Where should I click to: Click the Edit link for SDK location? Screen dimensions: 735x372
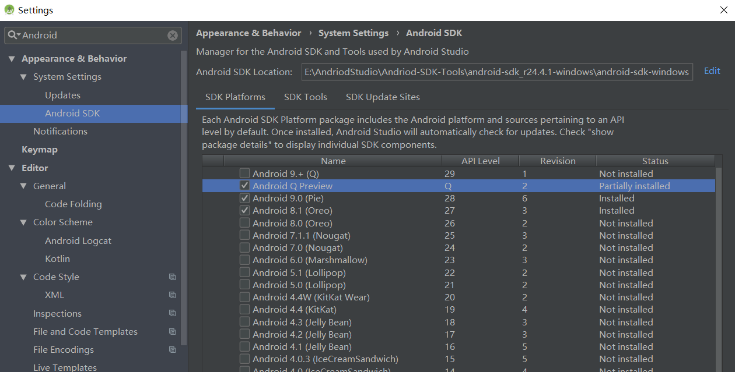[712, 71]
